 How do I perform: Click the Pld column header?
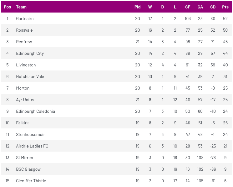tap(138, 7)
